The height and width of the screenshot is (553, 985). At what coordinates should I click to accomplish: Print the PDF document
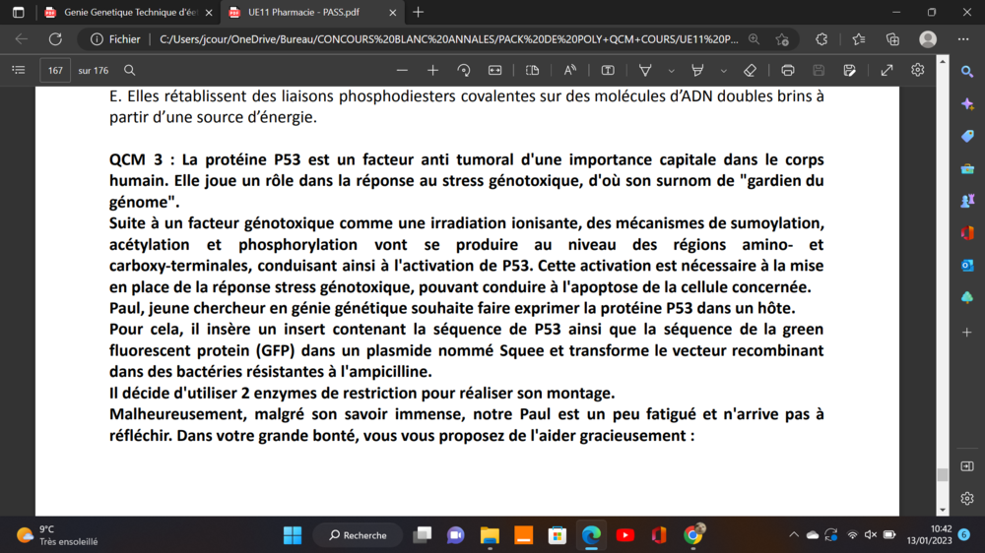(788, 70)
